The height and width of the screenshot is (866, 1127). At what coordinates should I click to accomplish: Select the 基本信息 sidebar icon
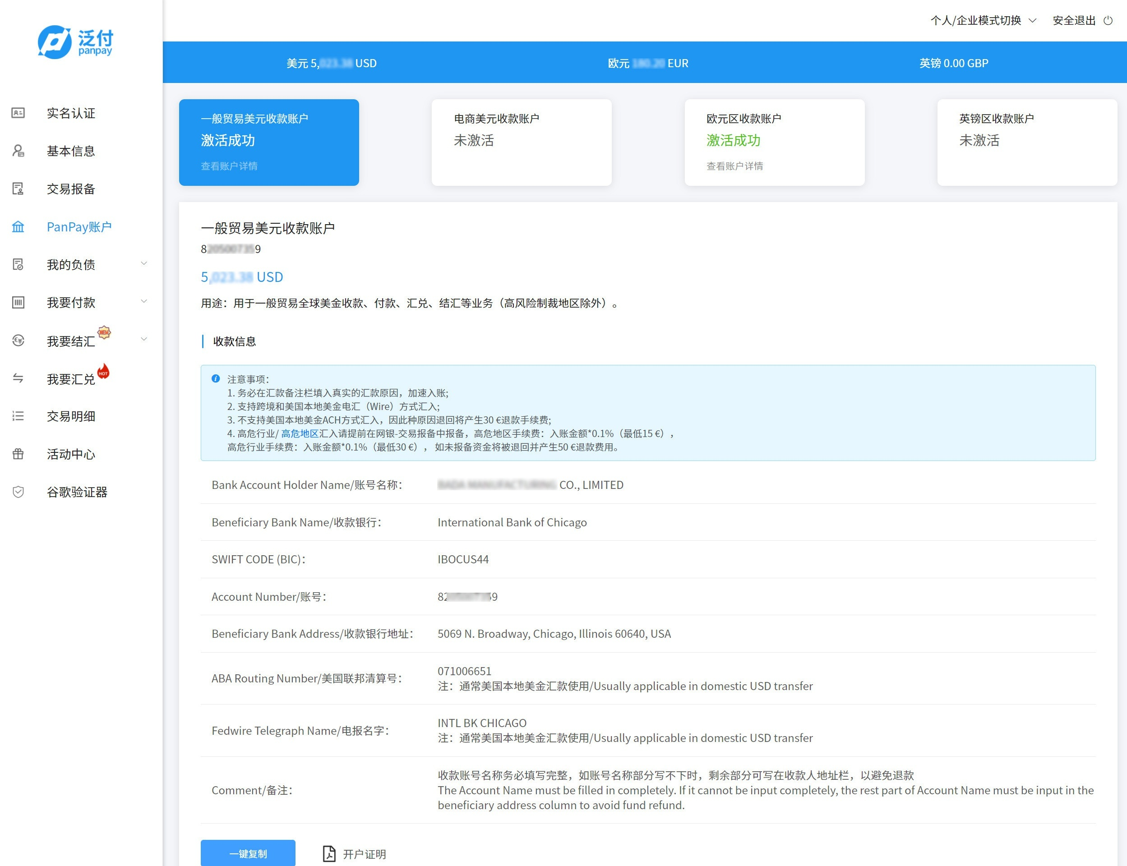[x=18, y=151]
